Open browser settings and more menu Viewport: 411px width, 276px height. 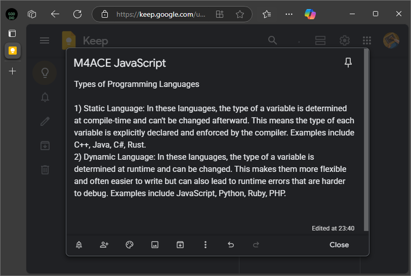[x=289, y=14]
